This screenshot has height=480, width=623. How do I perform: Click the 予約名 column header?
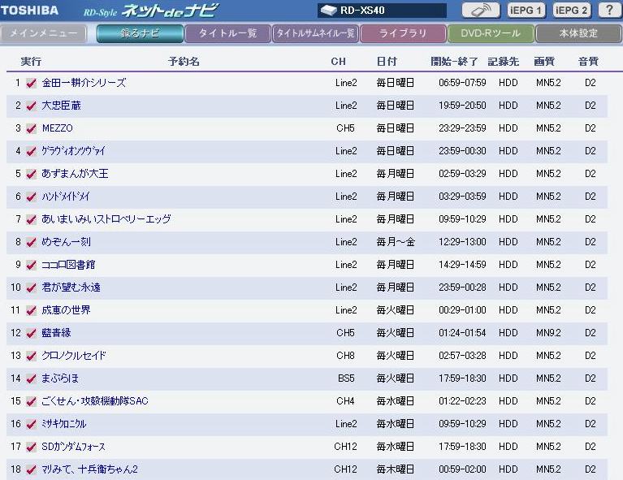click(x=184, y=62)
